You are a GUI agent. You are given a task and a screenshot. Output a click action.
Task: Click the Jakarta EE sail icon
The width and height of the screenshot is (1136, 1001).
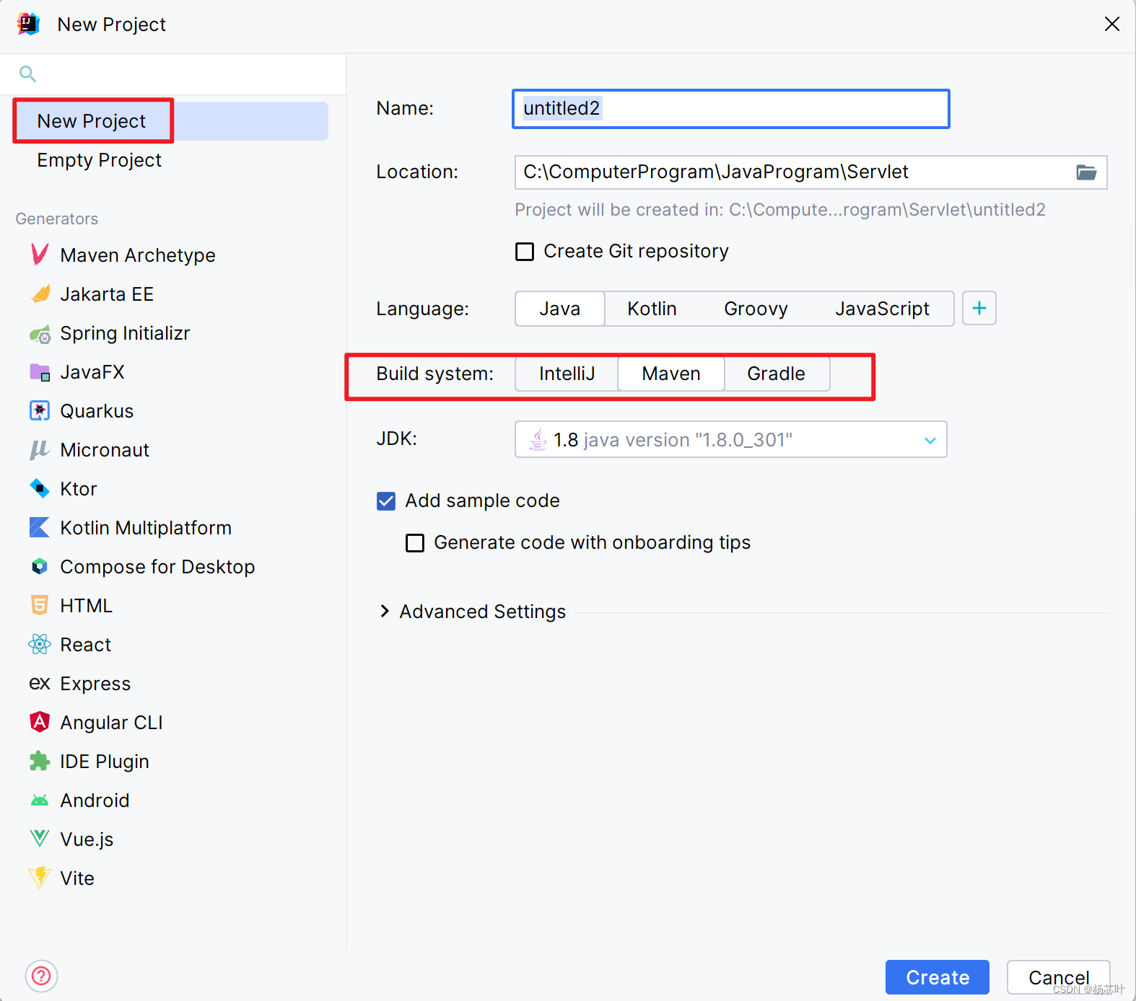coord(40,294)
